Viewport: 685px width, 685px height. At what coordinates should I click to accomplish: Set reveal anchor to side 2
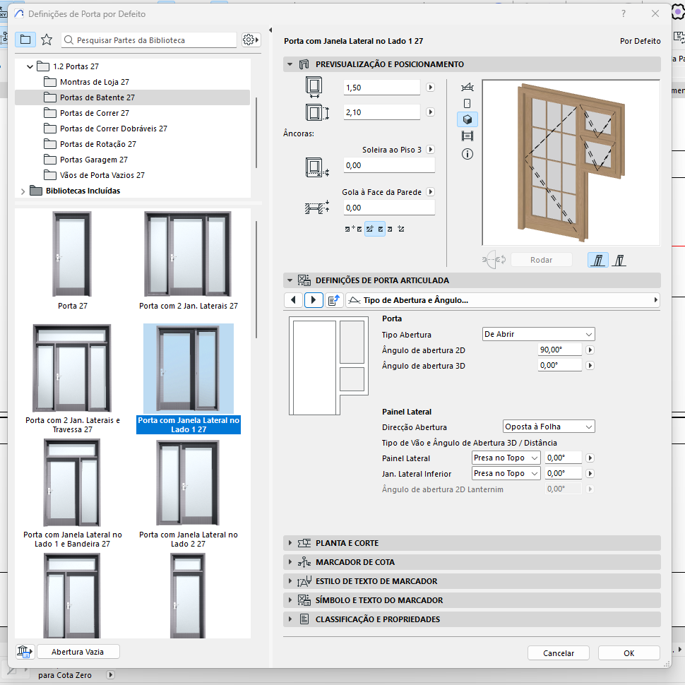[395, 229]
